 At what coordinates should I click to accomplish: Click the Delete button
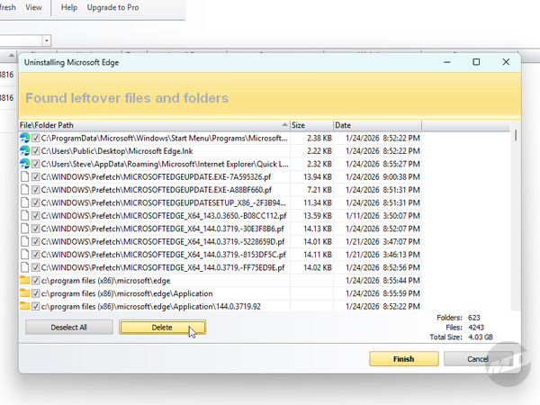162,328
